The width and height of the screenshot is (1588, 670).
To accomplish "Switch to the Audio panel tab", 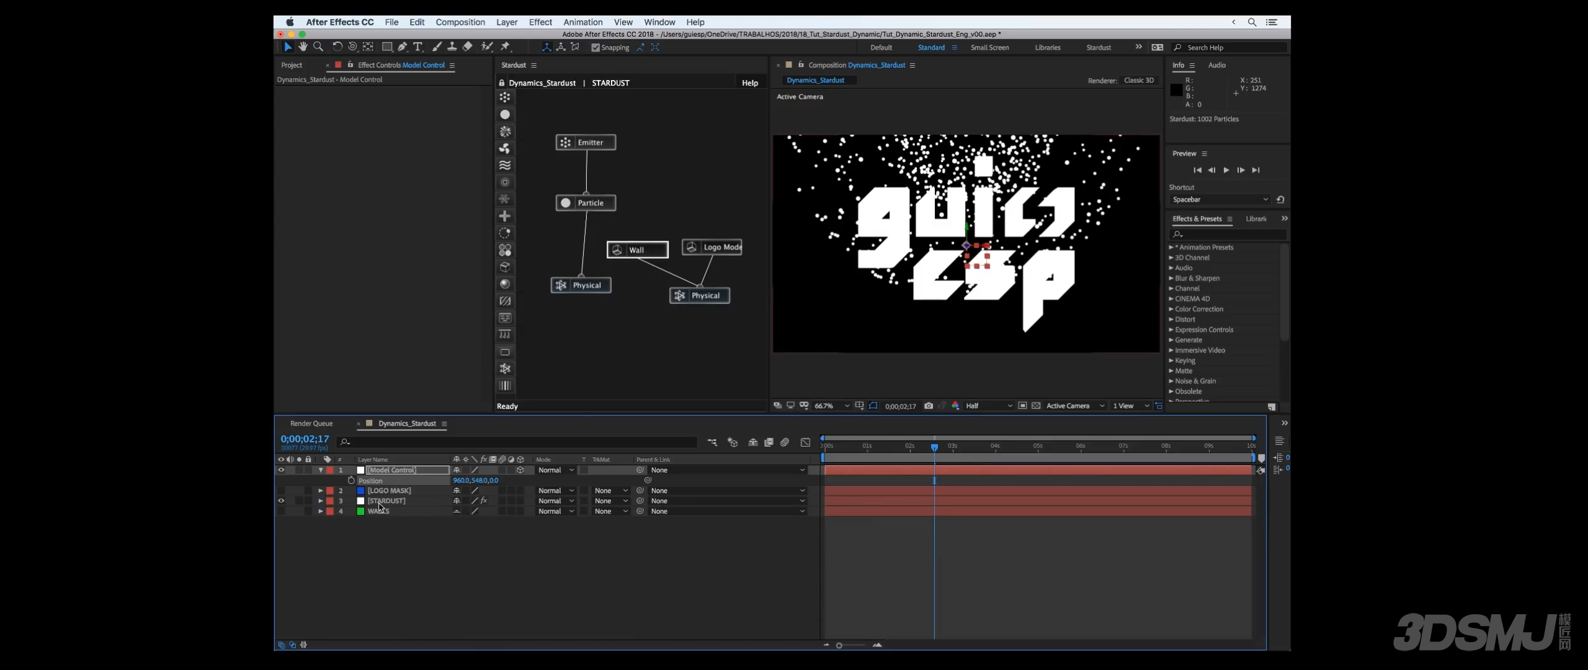I will tap(1216, 65).
